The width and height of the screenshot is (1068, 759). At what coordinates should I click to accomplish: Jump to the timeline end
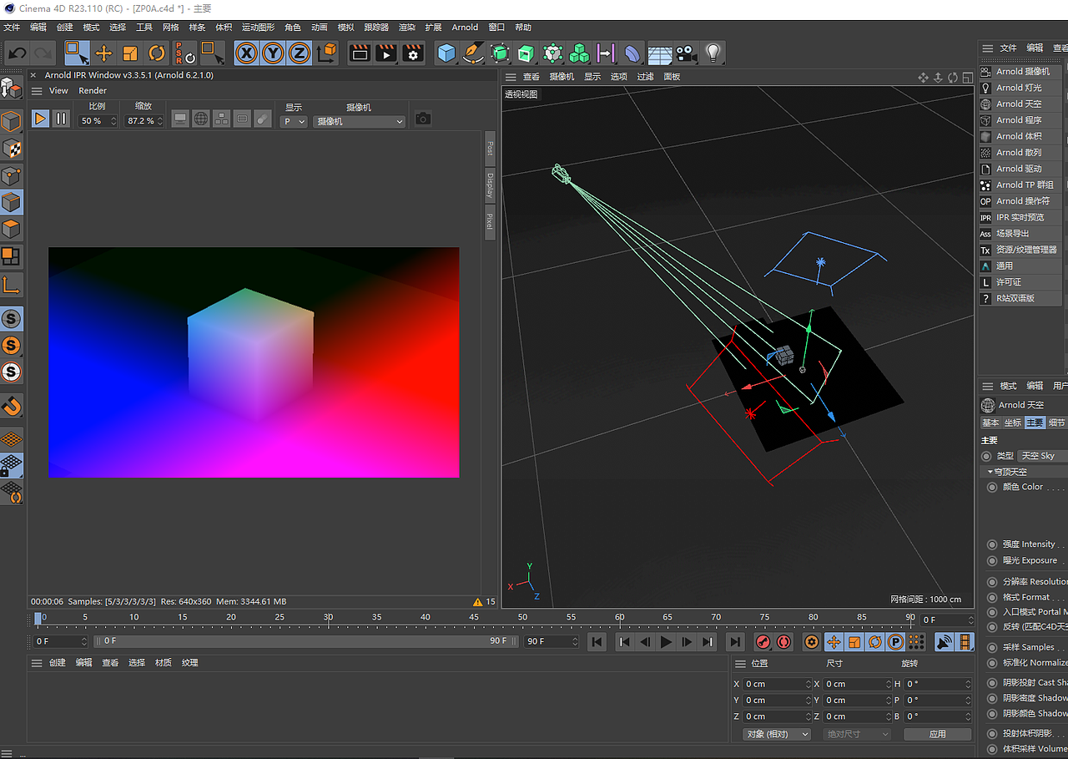[734, 642]
